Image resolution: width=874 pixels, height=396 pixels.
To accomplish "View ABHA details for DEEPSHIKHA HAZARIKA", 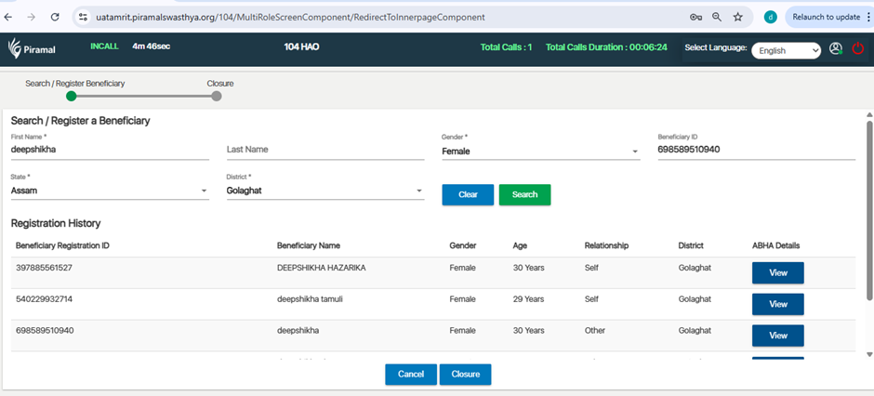I will pos(777,272).
